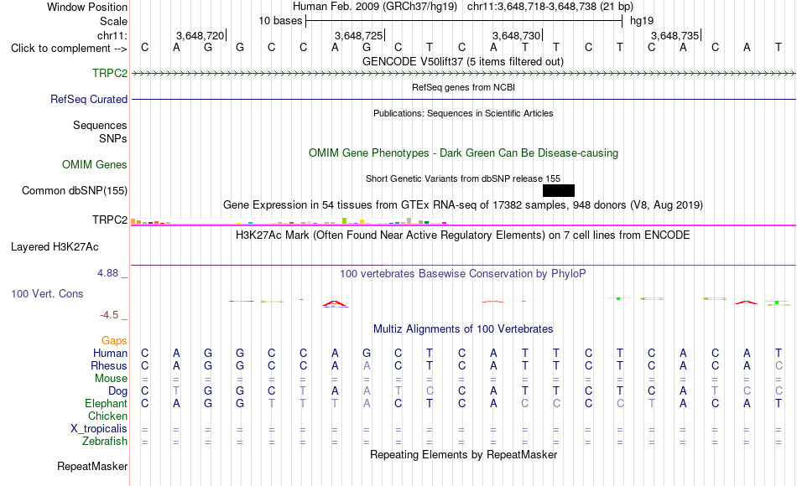Click the position marker 3,648,720
This screenshot has width=797, height=486.
tap(200, 35)
